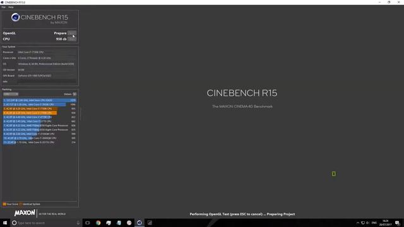This screenshot has height=227, width=404.
Task: Toggle the ranking Details button
Action: pyautogui.click(x=74, y=94)
